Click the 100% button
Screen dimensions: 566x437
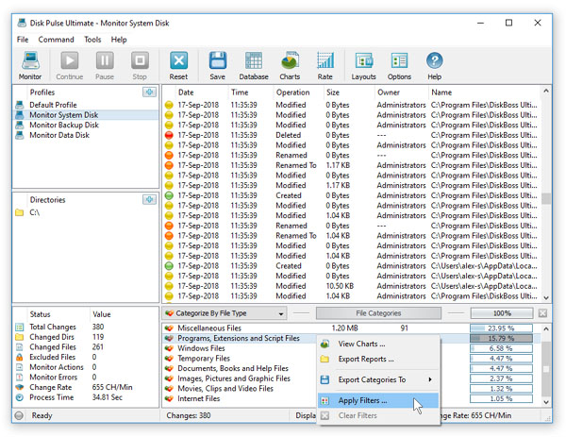502,313
